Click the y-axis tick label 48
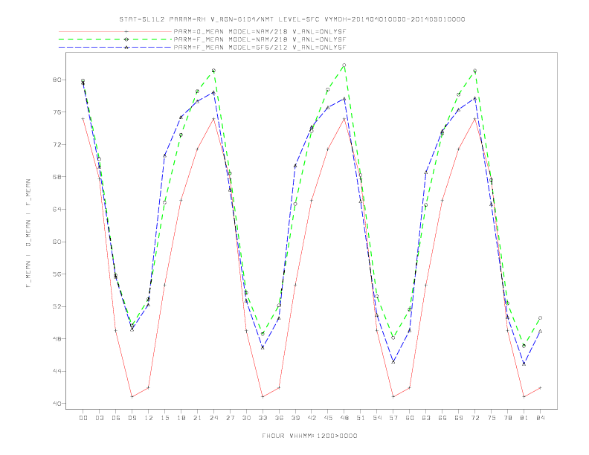Screen dimensions: 589x455 [57, 339]
